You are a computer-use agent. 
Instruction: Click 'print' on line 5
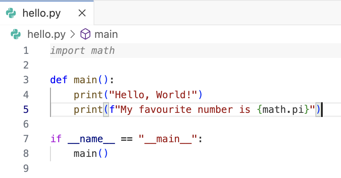tap(88, 109)
